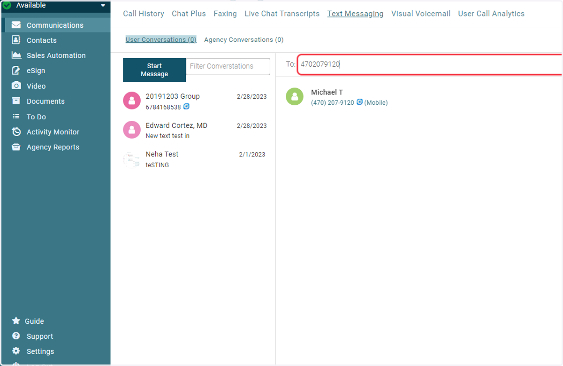This screenshot has width=563, height=366.
Task: Click the 6784168538 number text
Action: click(163, 107)
